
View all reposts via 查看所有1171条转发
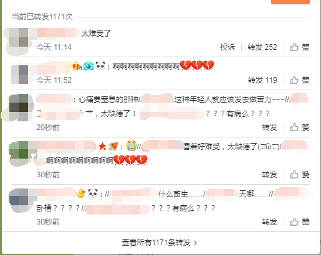pos(160,243)
